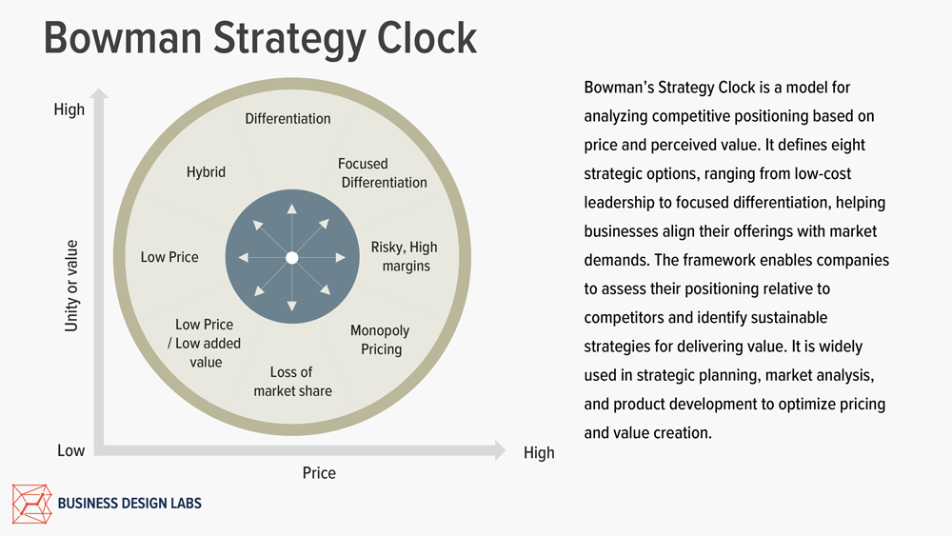Click the Price axis arrowhead pointing right

pyautogui.click(x=498, y=450)
